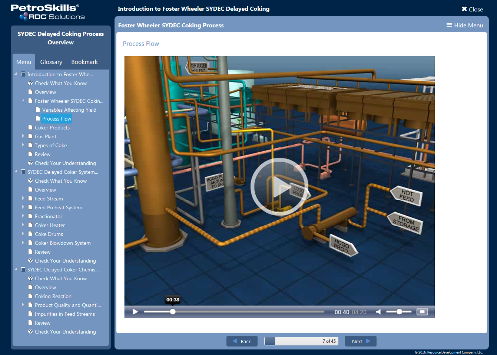Play the Process Flow video with the large center play button

[x=279, y=186]
